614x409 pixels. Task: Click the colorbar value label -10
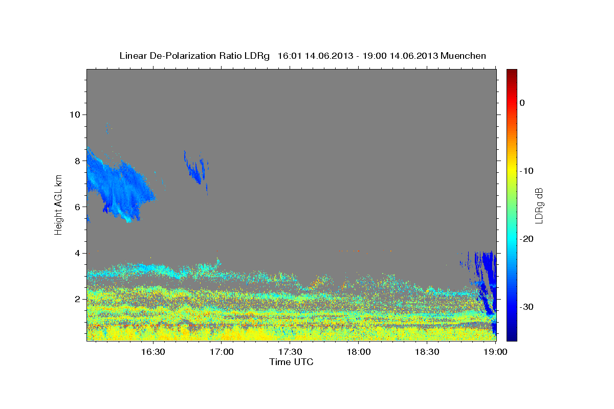pos(527,171)
